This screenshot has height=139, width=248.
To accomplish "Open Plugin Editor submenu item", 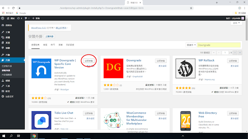I will [7, 75].
